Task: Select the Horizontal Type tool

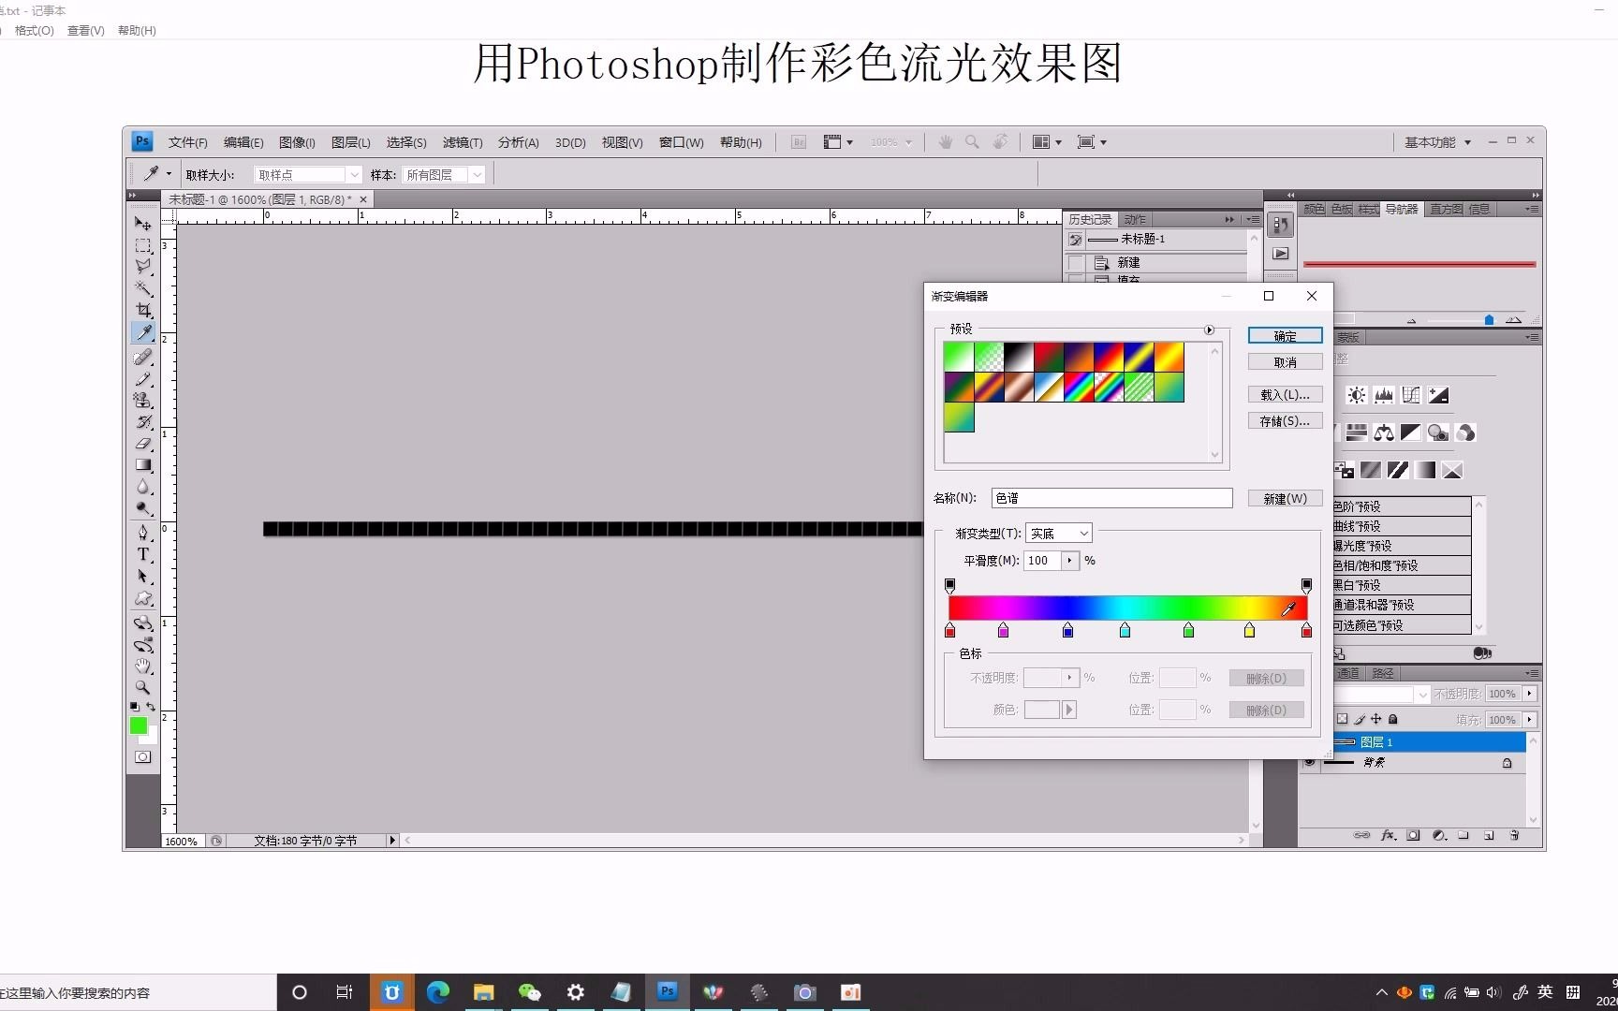Action: point(142,554)
